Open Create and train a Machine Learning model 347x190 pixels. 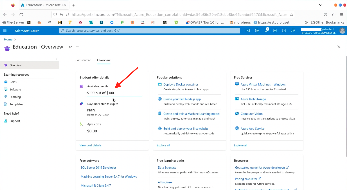pos(192,114)
